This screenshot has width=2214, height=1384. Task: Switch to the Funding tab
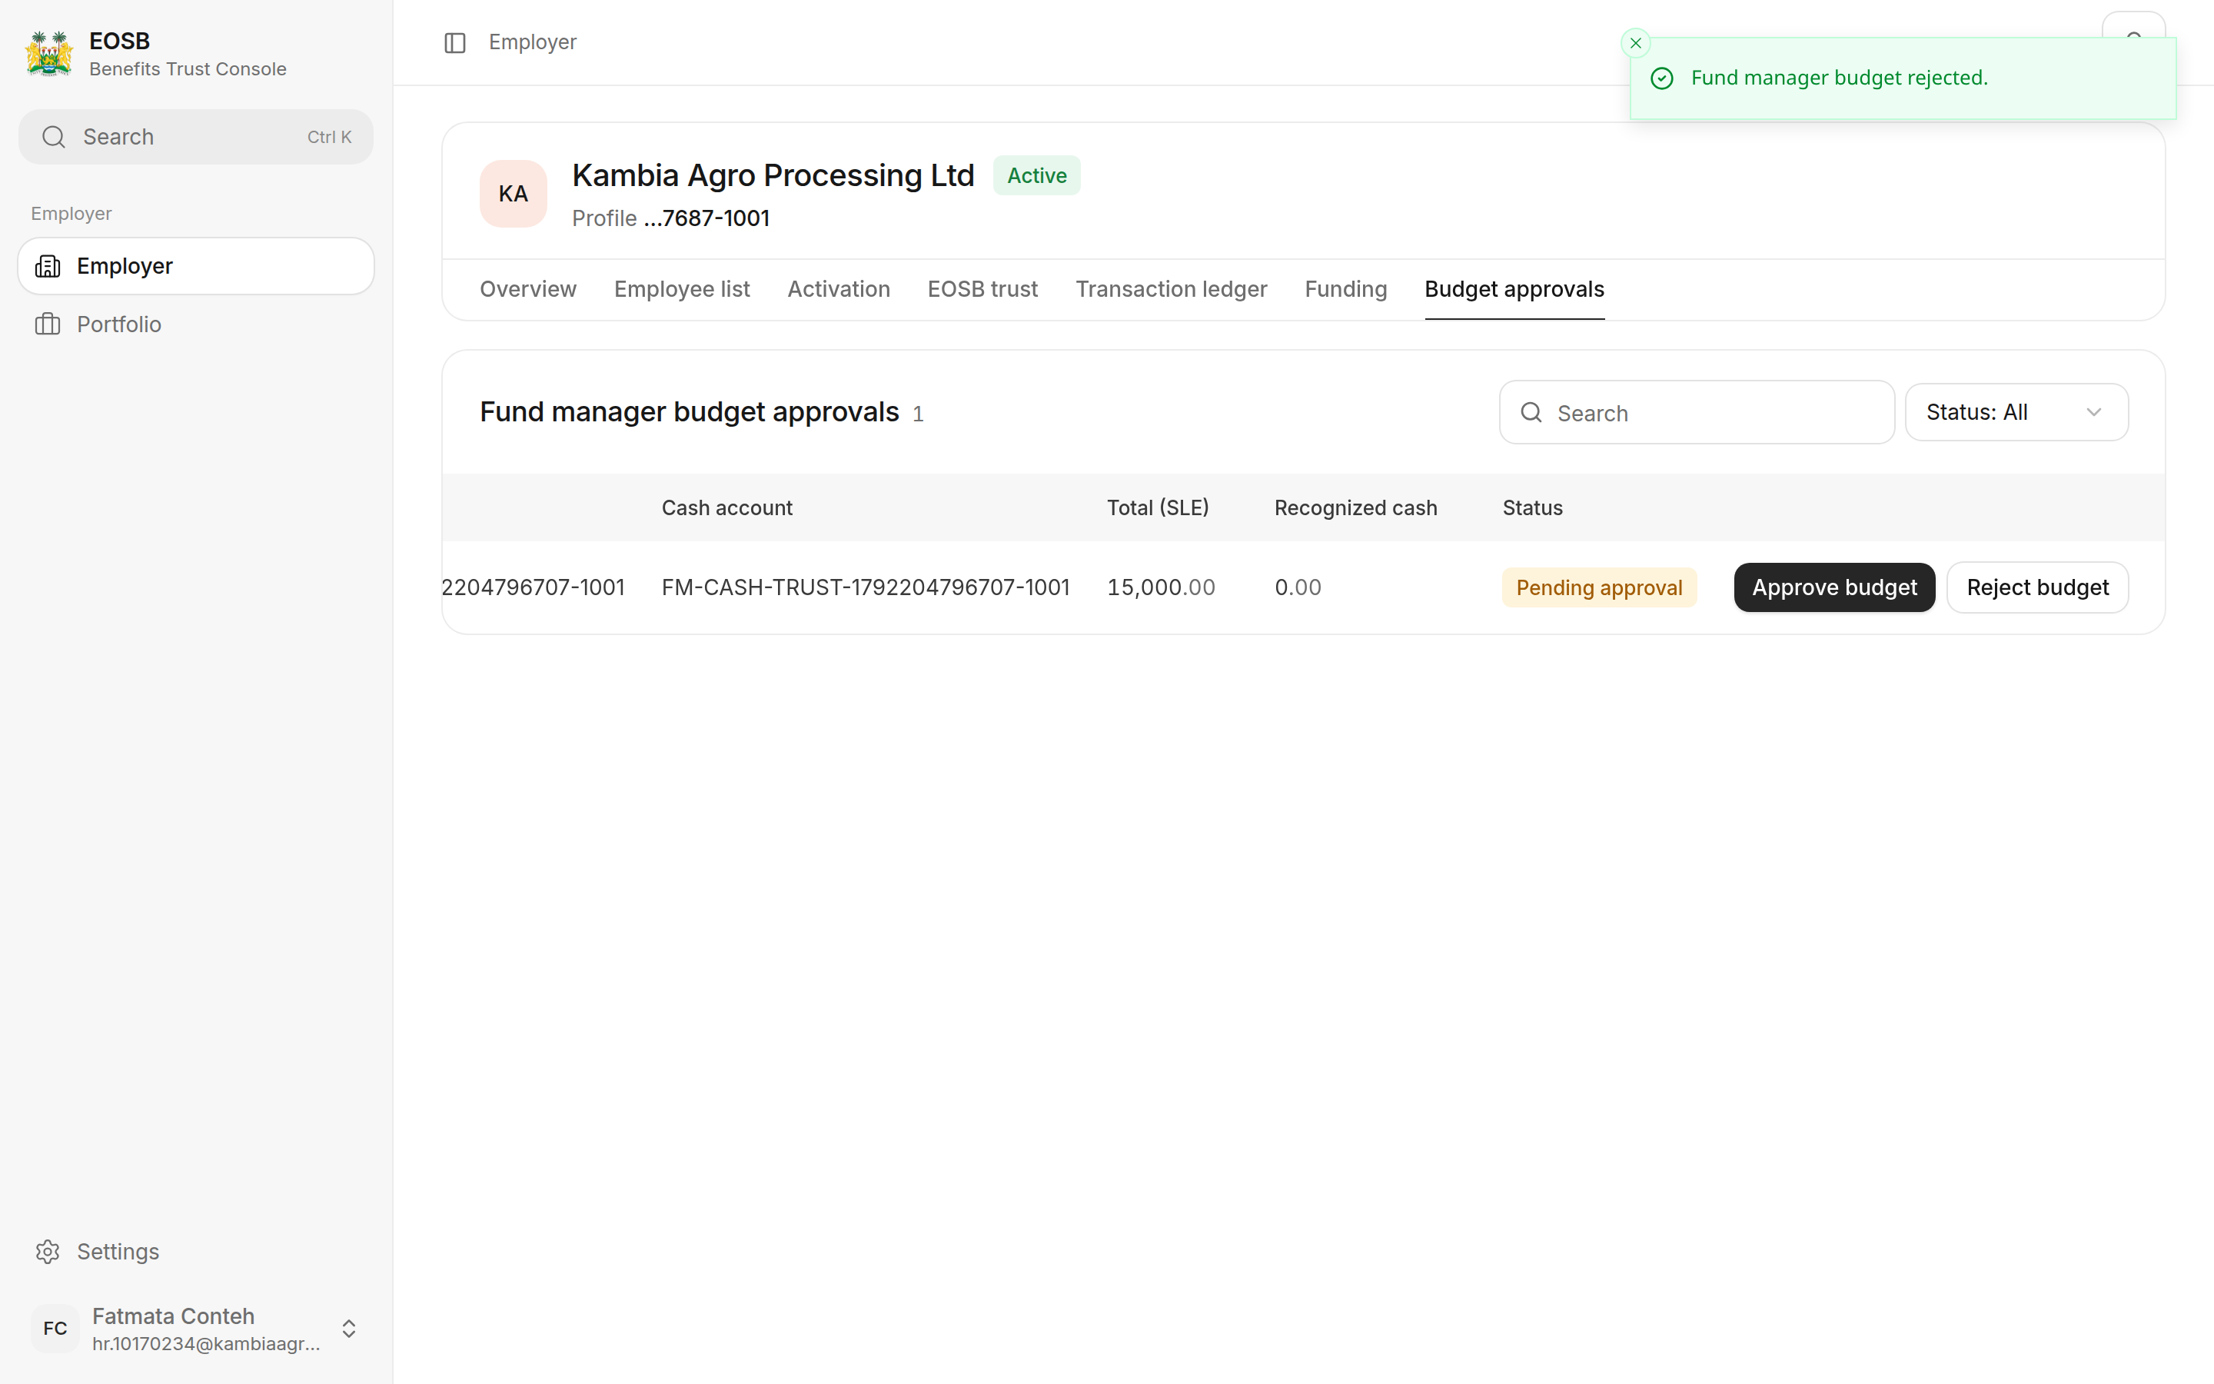coord(1346,289)
